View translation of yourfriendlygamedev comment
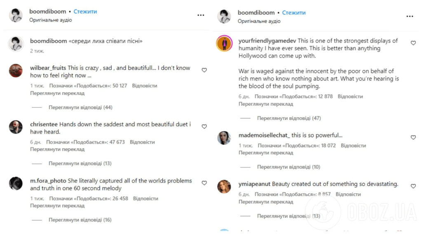The image size is (422, 234). coord(266,104)
